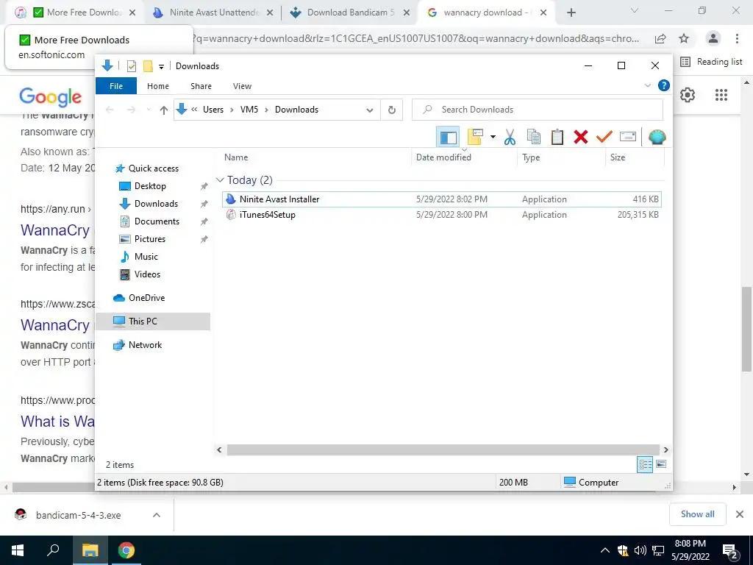Open the Windows Start menu
753x565 pixels.
tap(18, 550)
